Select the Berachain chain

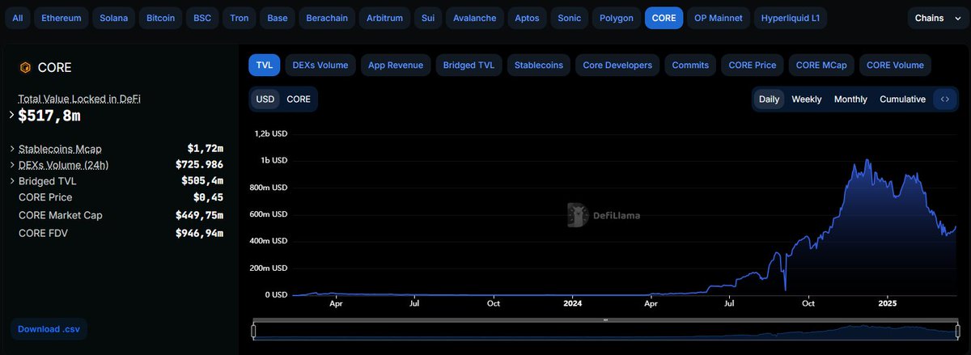point(328,18)
